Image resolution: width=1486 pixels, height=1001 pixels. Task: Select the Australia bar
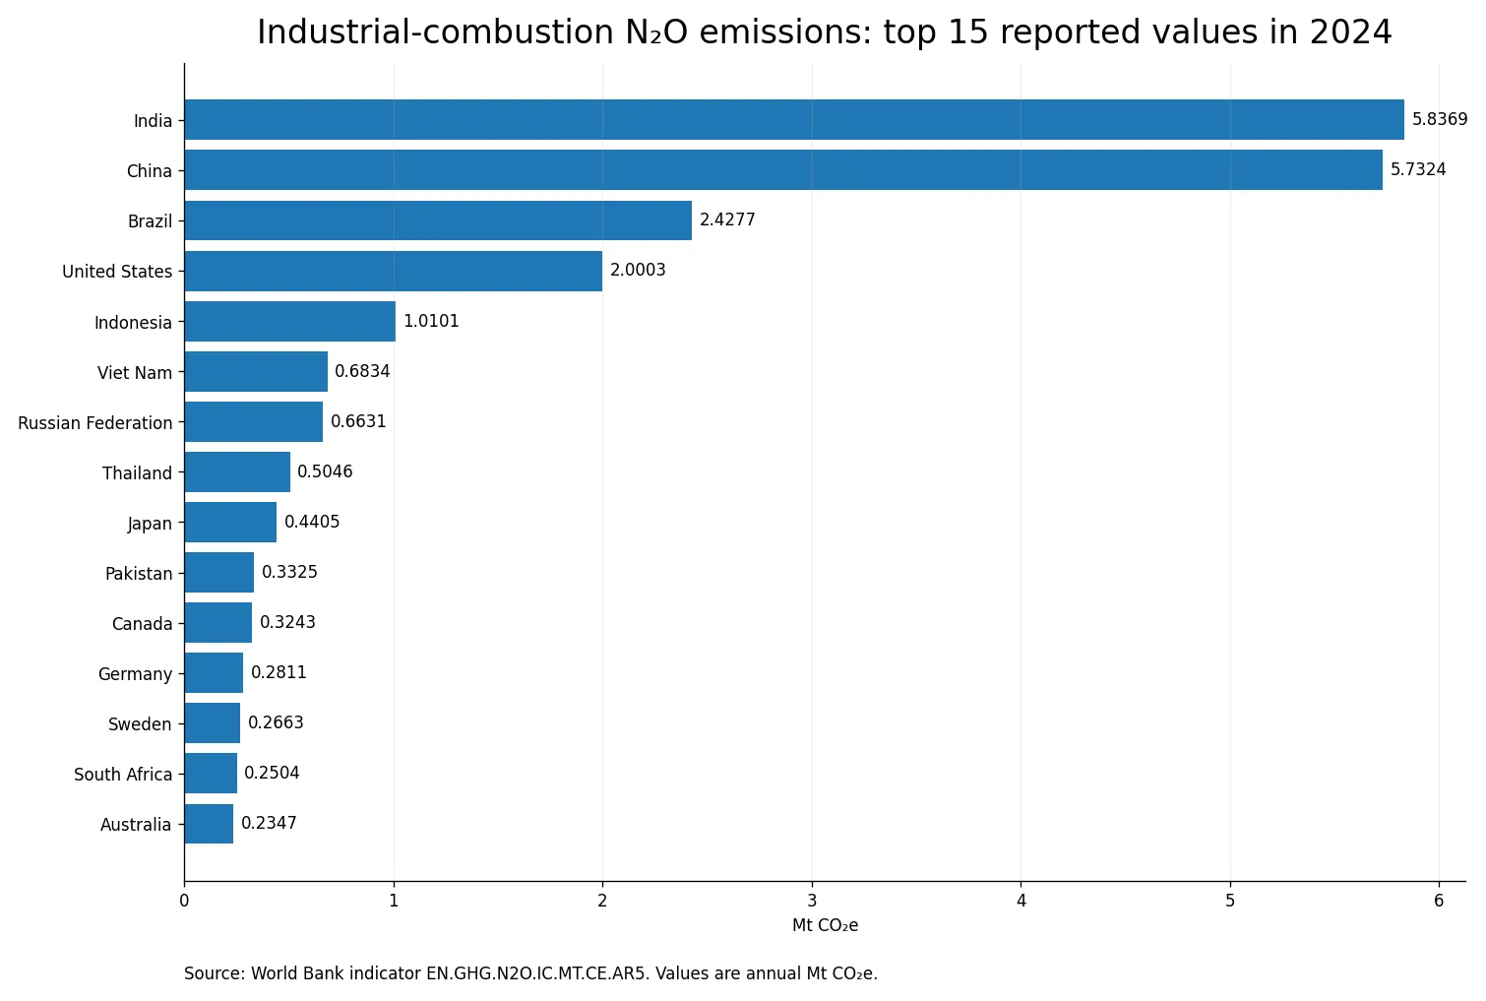click(209, 824)
